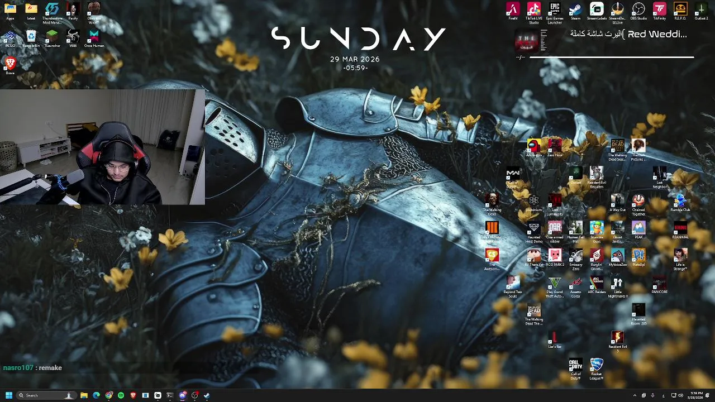Select the PlateUp! shortcut
The height and width of the screenshot is (402, 715).
(x=638, y=257)
